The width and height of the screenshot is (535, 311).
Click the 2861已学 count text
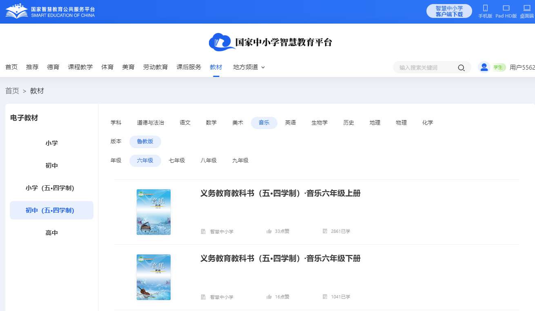340,231
